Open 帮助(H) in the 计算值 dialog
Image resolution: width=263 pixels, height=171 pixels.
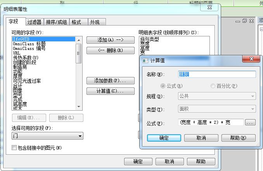pos(239,138)
